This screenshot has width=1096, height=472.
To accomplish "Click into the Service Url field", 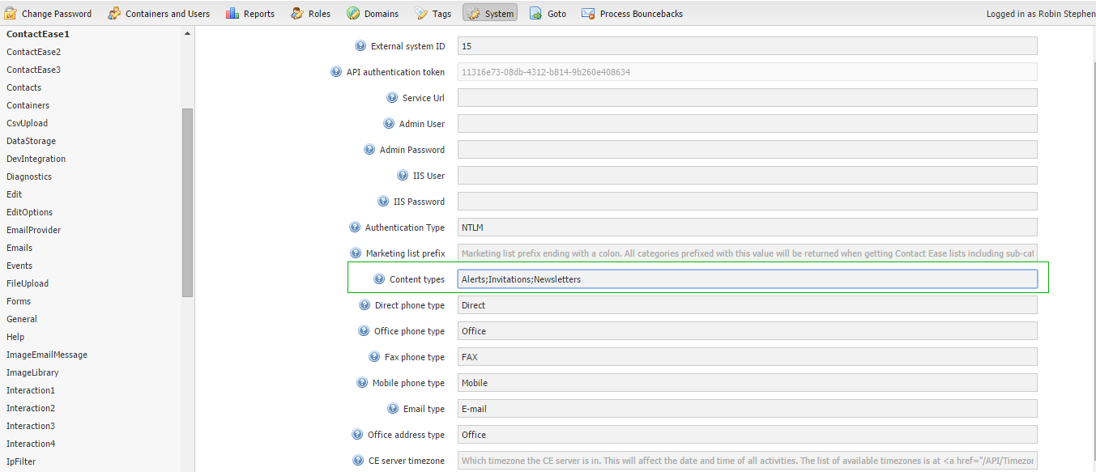I will click(747, 98).
